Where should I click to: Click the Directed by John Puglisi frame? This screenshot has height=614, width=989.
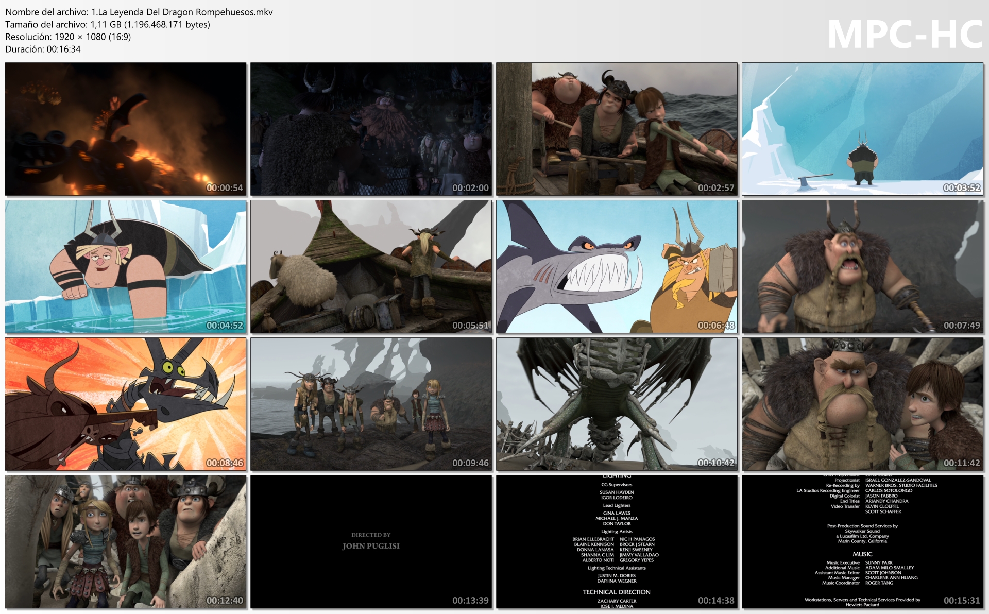[371, 541]
